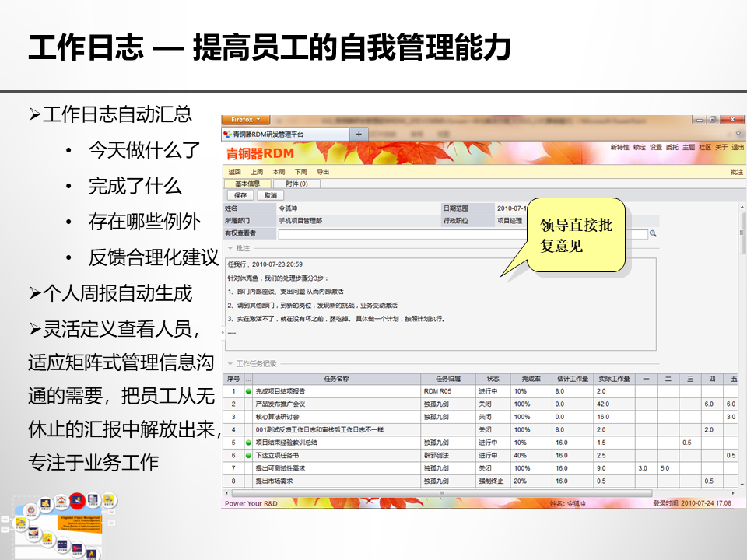The width and height of the screenshot is (747, 560).
Task: Click the 实际工作量 column header
Action: click(615, 379)
